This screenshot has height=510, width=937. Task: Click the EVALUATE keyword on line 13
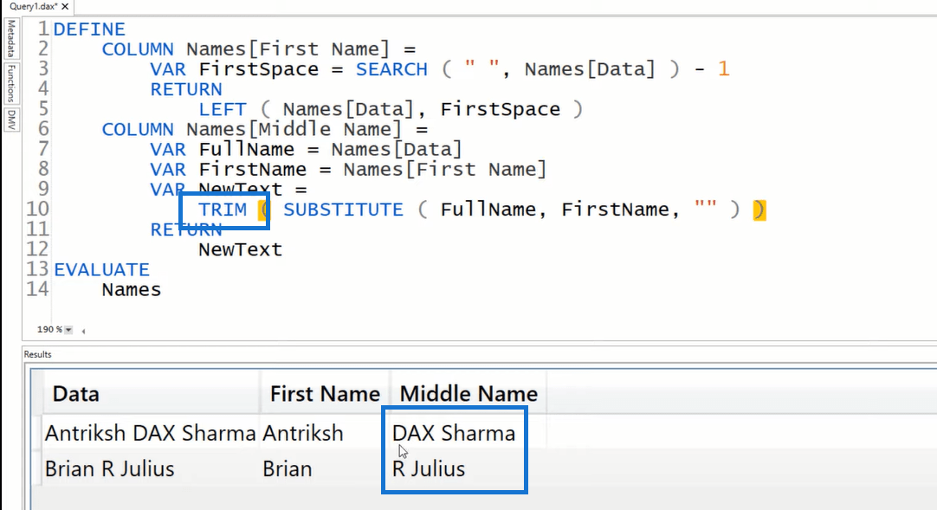click(x=101, y=270)
